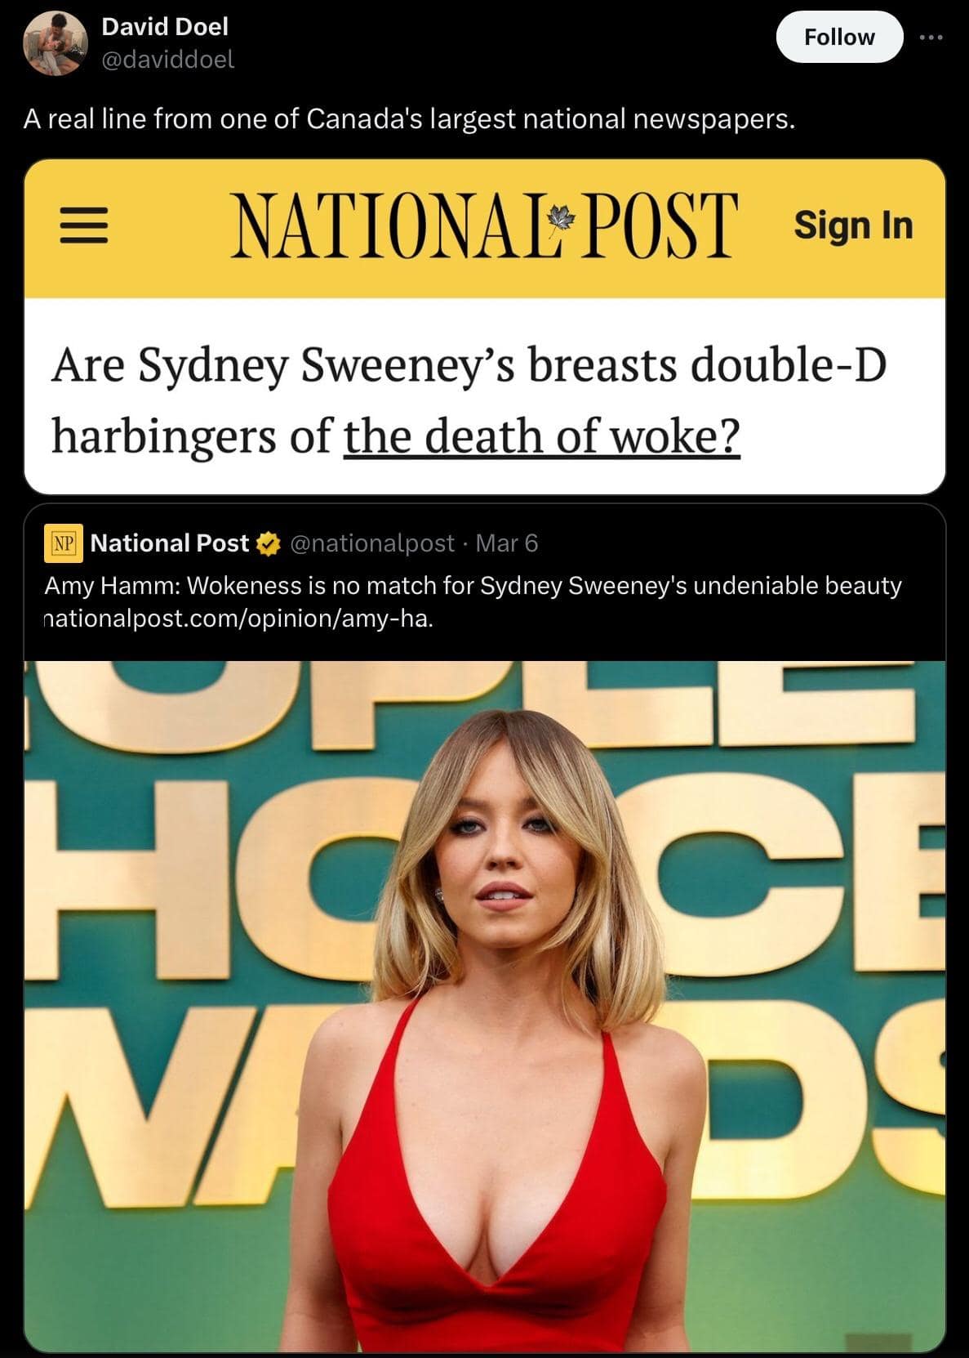This screenshot has width=969, height=1358.
Task: Click the David Doel display name
Action: pyautogui.click(x=165, y=27)
